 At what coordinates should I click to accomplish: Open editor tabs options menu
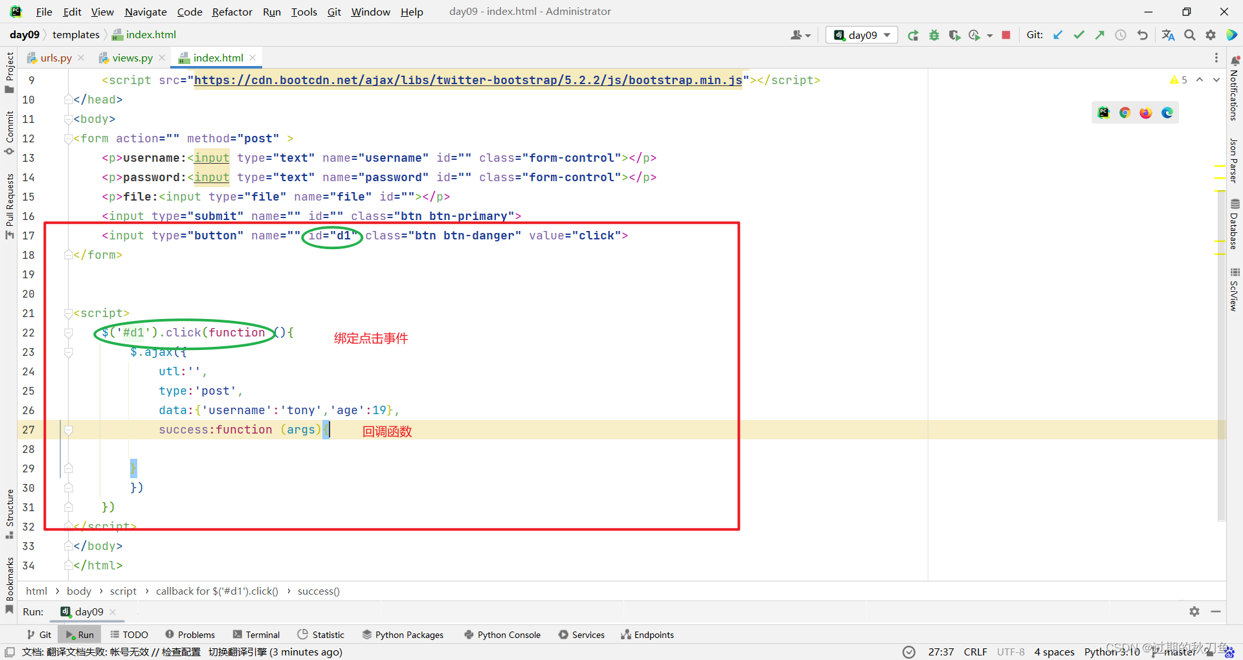pos(1216,58)
